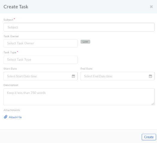Open the End Date calendar icon

(x=150, y=76)
